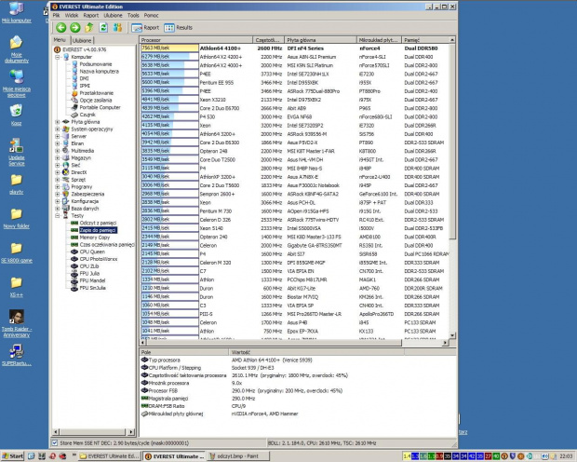Click the Wartość column header in details
The image size is (577, 462).
(x=316, y=352)
